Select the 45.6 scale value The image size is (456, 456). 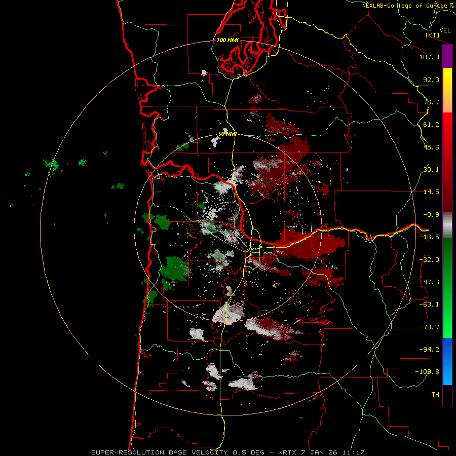(x=431, y=147)
